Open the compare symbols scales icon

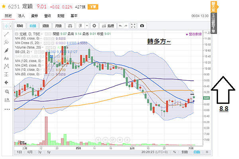click(70, 26)
